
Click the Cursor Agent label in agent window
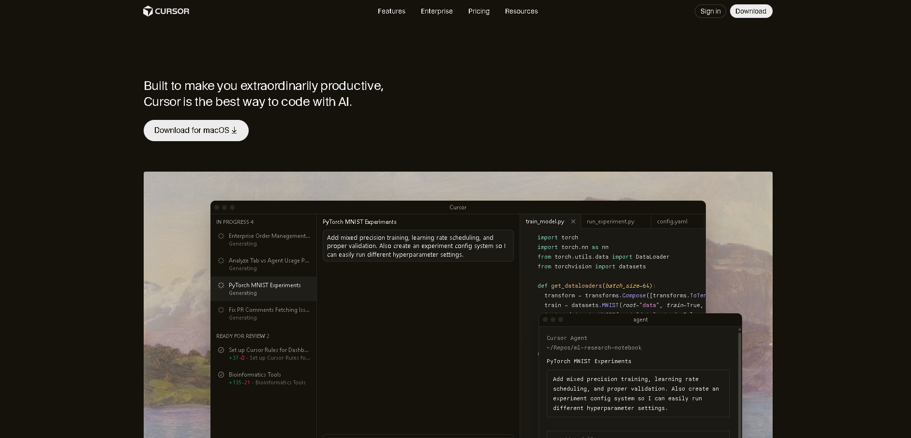click(x=567, y=338)
